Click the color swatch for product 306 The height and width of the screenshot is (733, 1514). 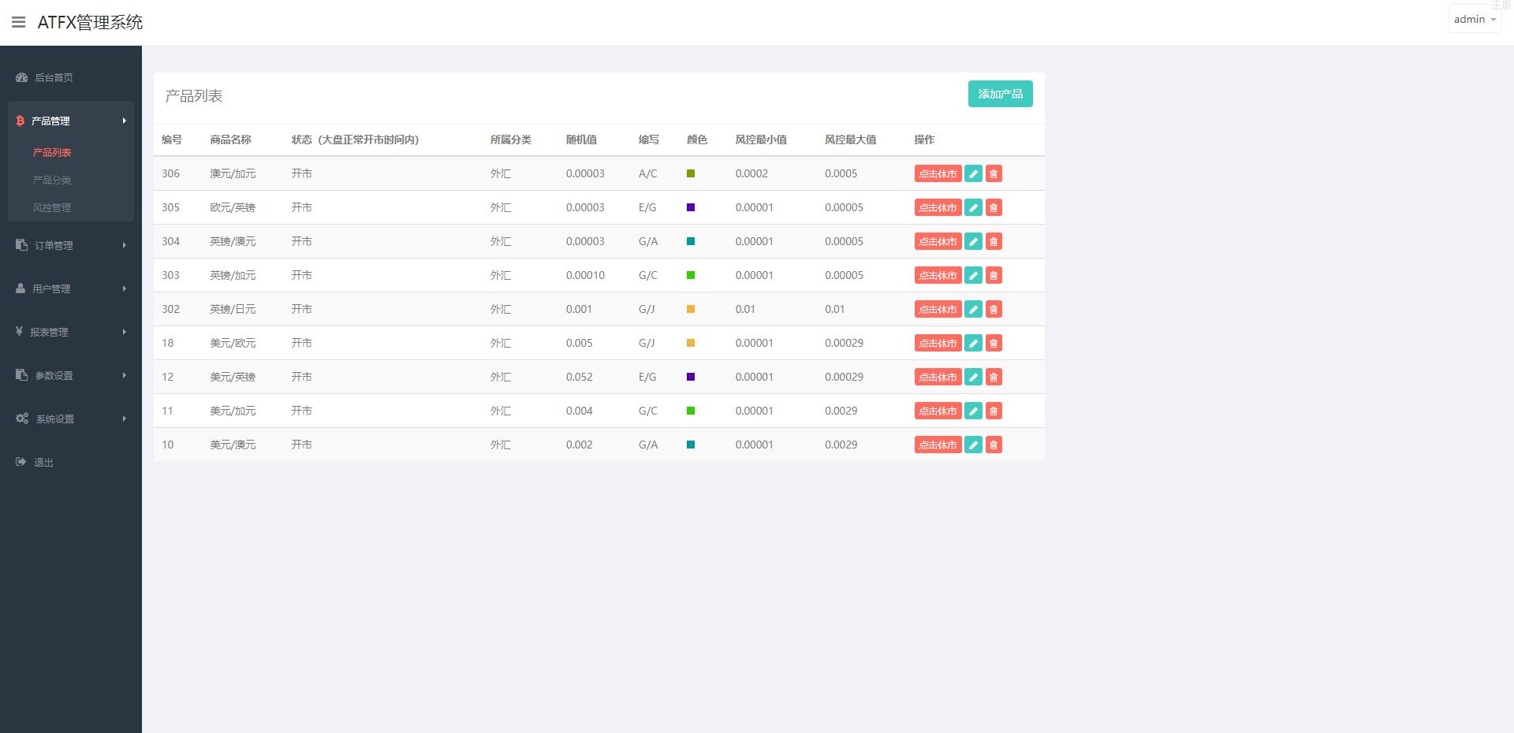point(691,173)
